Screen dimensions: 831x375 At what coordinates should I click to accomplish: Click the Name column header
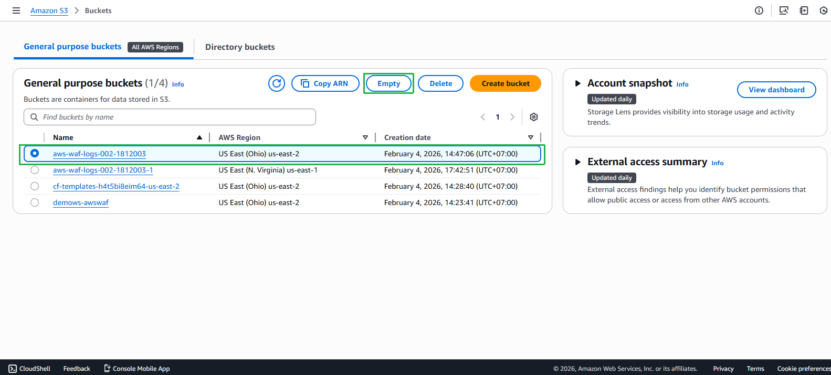coord(63,137)
